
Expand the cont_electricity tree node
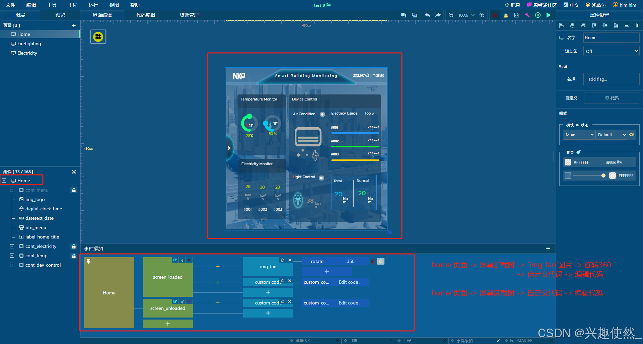(12, 246)
